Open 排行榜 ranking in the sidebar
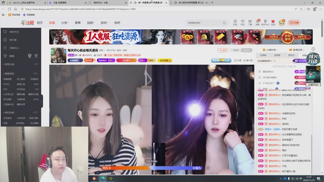The width and height of the screenshot is (324, 182). (x=13, y=40)
